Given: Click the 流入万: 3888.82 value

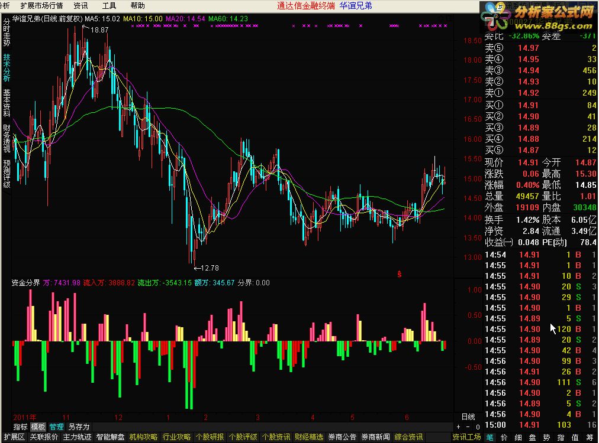Looking at the screenshot, I should click(109, 283).
